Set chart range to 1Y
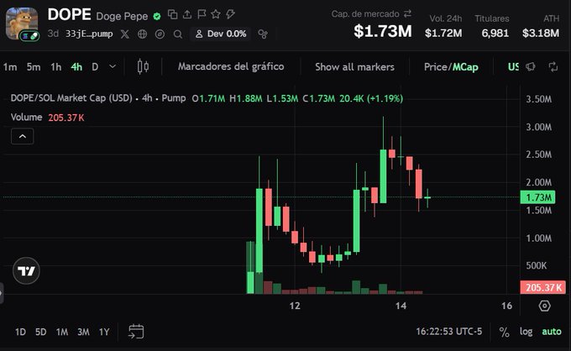 [x=104, y=332]
